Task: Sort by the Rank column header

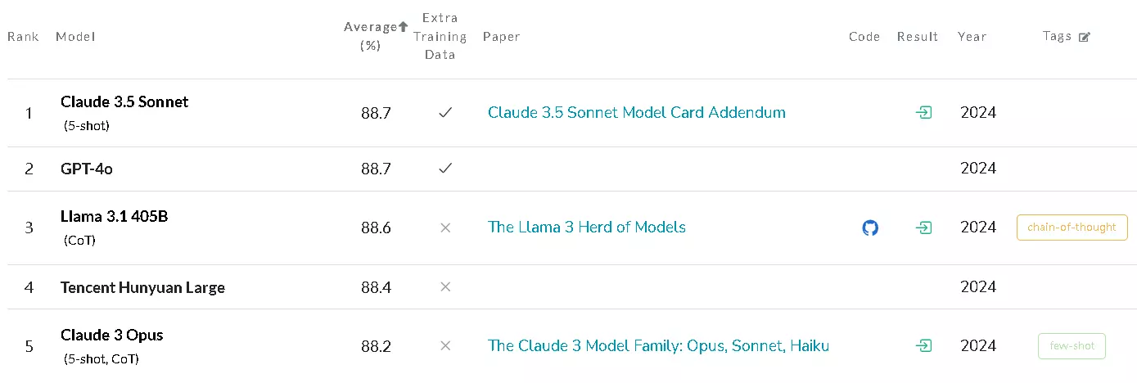Action: pyautogui.click(x=23, y=37)
